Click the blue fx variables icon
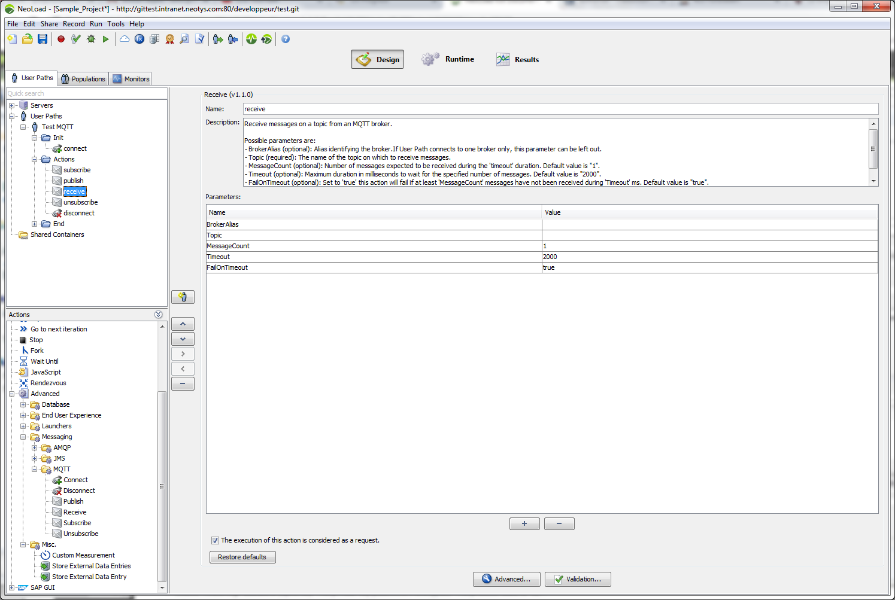The width and height of the screenshot is (895, 600). click(x=139, y=39)
